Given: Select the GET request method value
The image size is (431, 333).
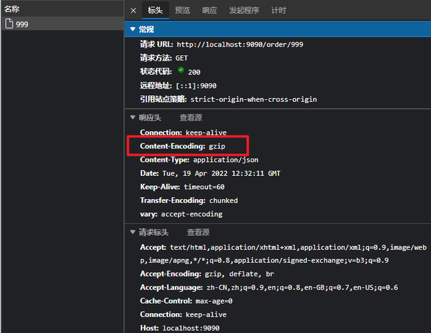Looking at the screenshot, I should 181,58.
